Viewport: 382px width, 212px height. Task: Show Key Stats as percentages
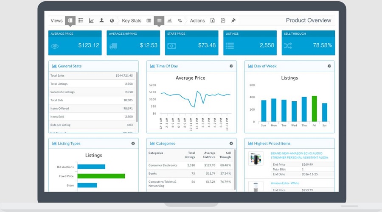coord(180,20)
